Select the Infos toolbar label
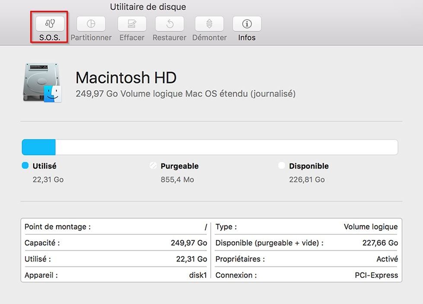The image size is (423, 304). [247, 38]
